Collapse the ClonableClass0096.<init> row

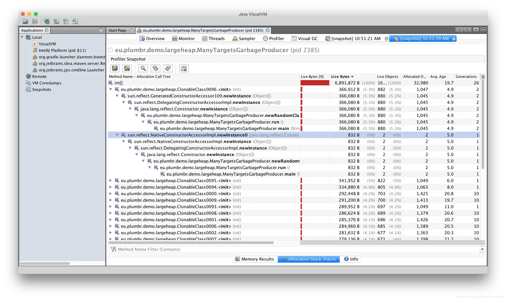[x=111, y=89]
